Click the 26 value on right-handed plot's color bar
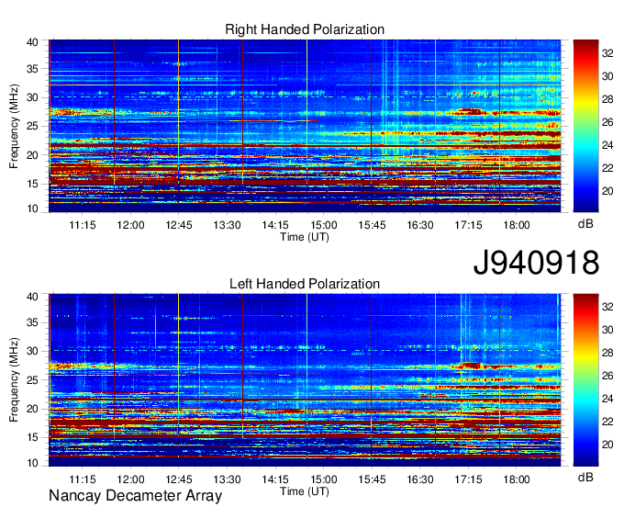Screen dimensions: 624x507 [607, 122]
